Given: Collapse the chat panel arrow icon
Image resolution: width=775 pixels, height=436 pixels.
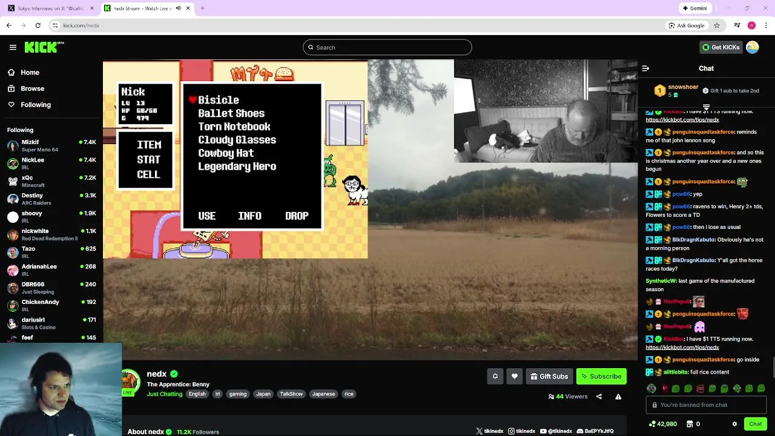Looking at the screenshot, I should (645, 68).
